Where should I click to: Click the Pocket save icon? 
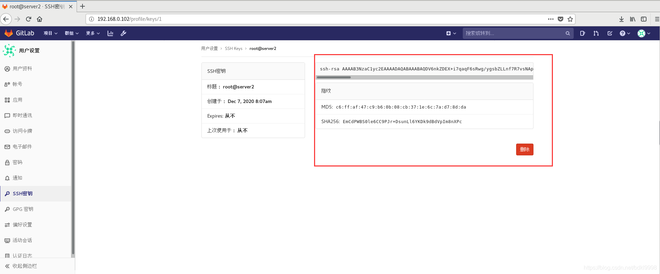coord(560,19)
